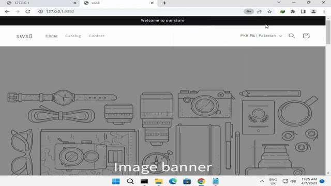
Task: Open the green browser extension icon
Action: click(x=282, y=11)
